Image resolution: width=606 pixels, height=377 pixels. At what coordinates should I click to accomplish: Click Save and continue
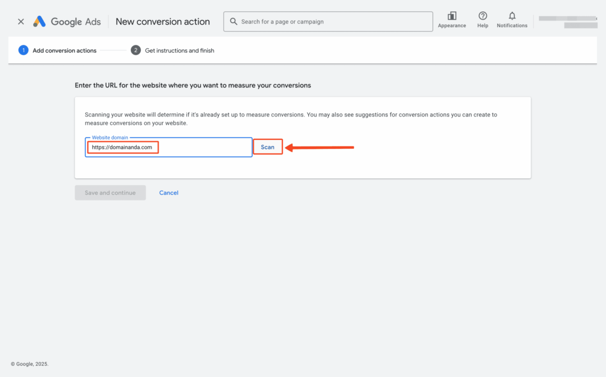point(110,192)
